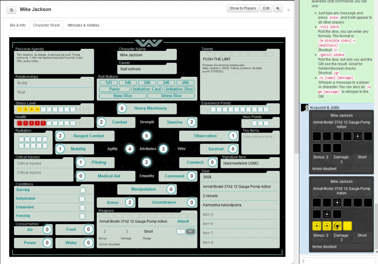This screenshot has width=378, height=264.
Task: Roll the Ranged Combat skill
Action: 89,136
